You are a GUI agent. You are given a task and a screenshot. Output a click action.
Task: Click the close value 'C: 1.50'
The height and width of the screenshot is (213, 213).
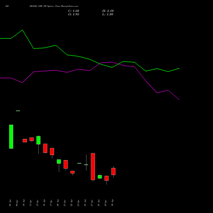click(x=74, y=11)
